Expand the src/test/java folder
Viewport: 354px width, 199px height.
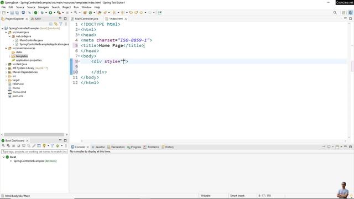(6, 64)
